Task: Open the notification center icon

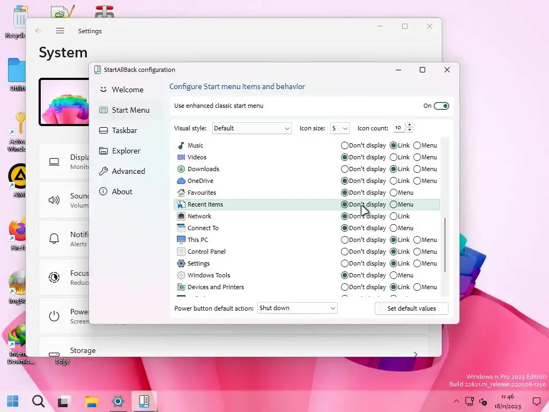Action: pos(536,401)
